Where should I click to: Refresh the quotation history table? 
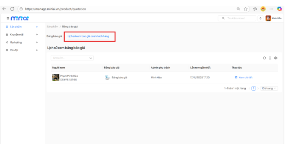(x=264, y=58)
